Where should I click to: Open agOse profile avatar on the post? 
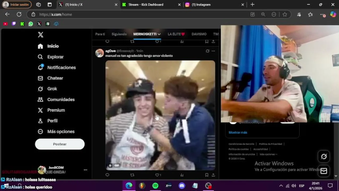[99, 53]
